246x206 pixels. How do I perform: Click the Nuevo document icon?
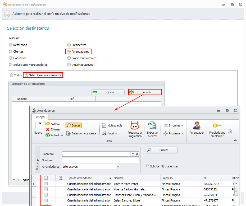tap(38, 126)
